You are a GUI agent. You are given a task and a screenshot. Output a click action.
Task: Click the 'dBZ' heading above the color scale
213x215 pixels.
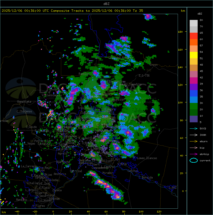point(200,14)
